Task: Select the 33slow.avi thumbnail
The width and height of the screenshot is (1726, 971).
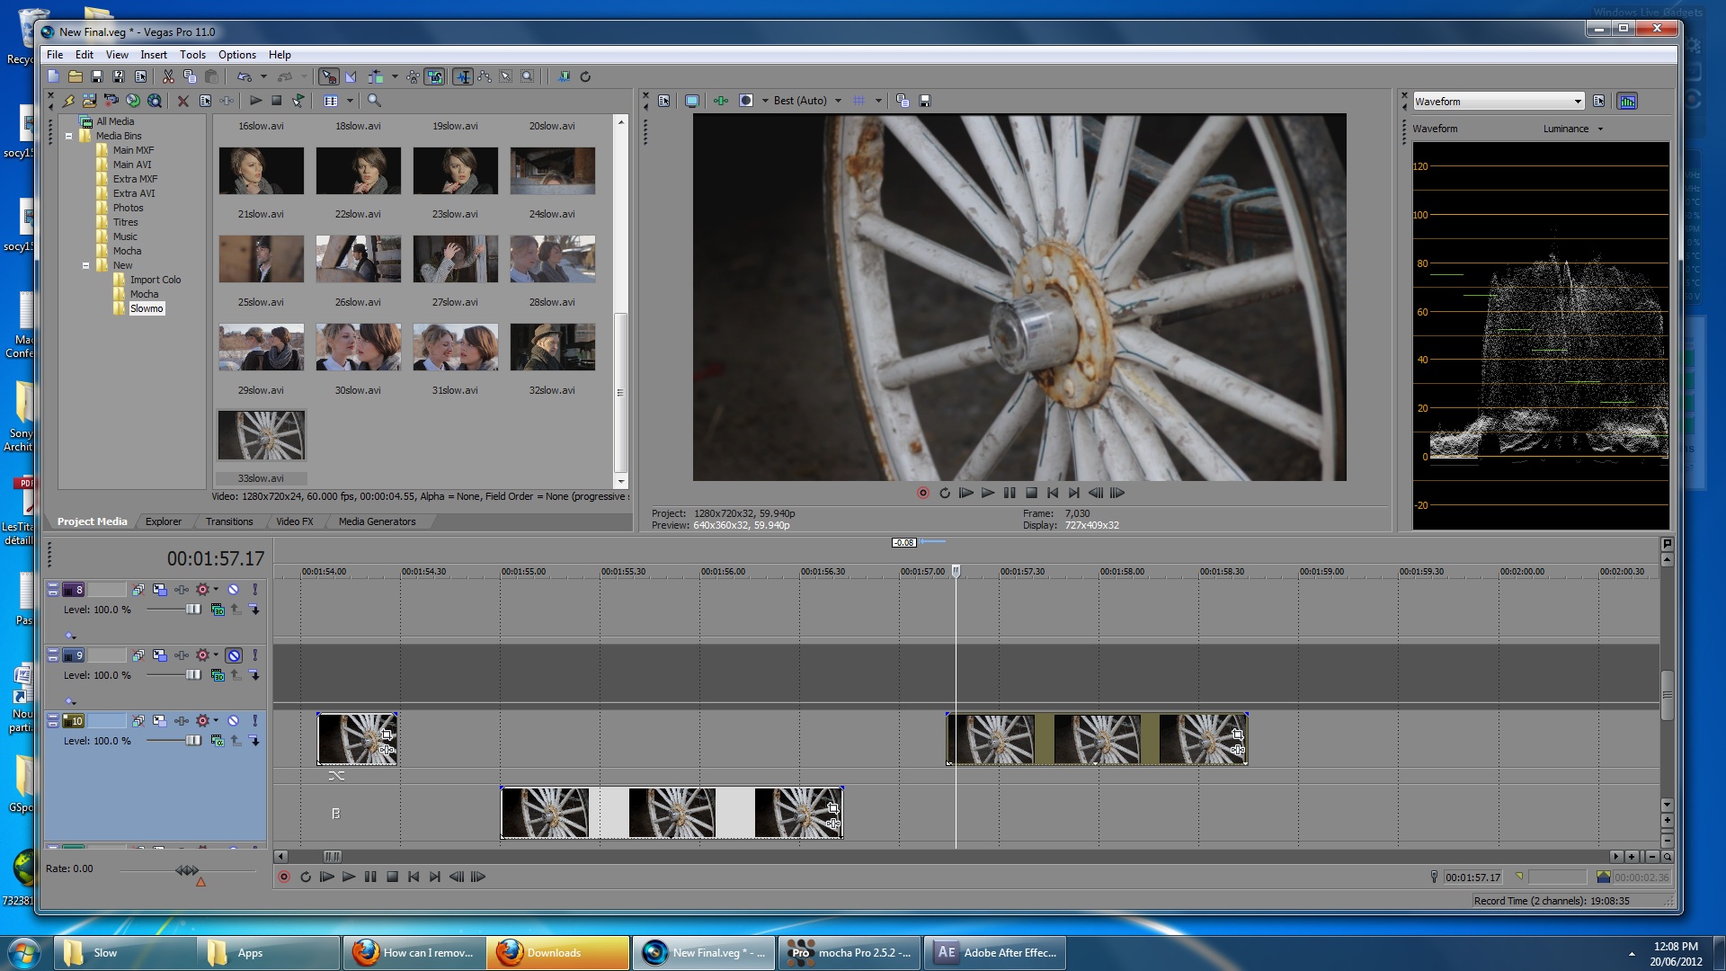Action: [261, 435]
